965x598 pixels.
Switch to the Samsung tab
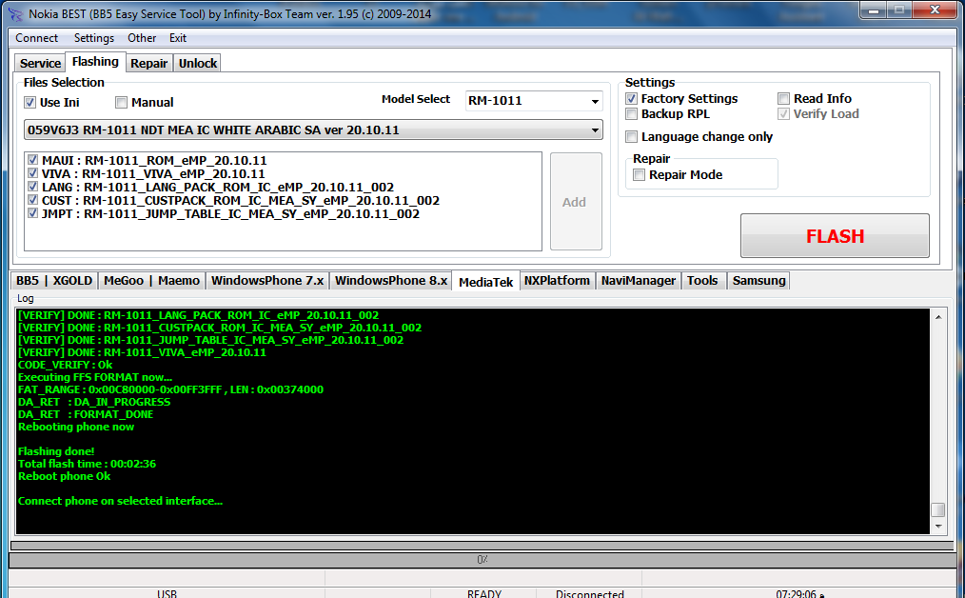tap(758, 281)
